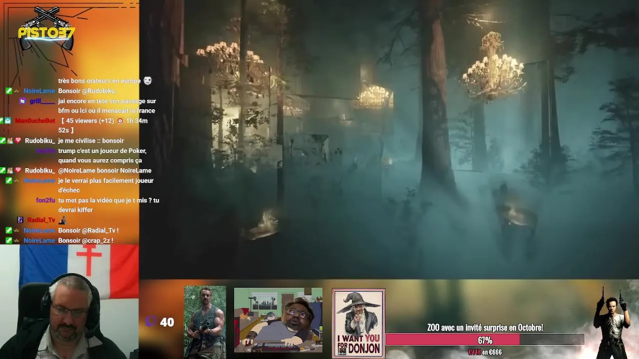Screen dimensions: 639x359
Task: Click the foggy forest chandelier game video
Action: tap(389, 140)
